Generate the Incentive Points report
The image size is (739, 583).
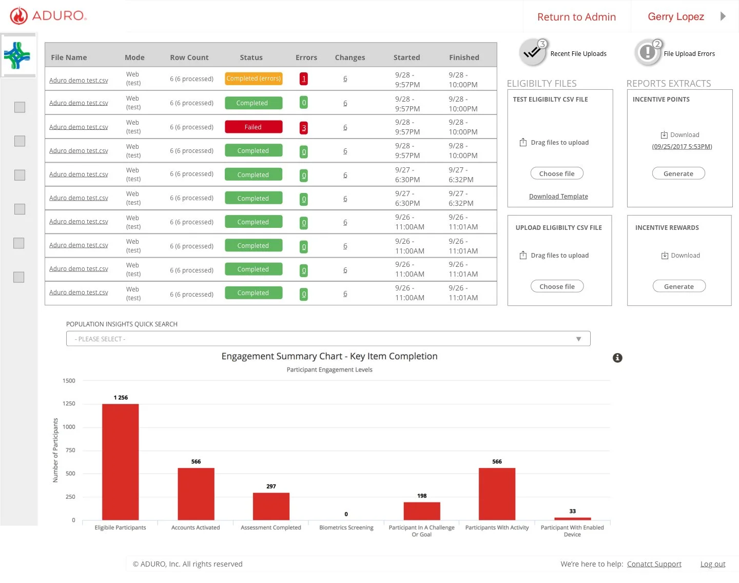678,173
